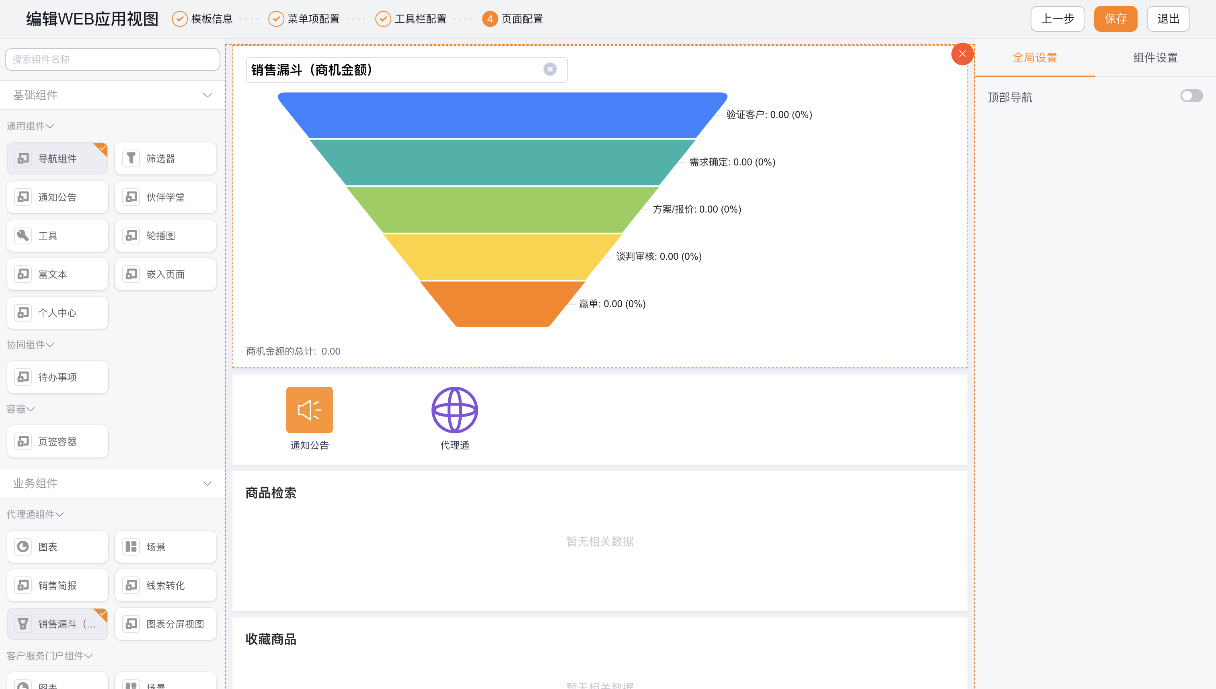This screenshot has width=1216, height=689.
Task: Click the blue 验证客户 funnel segment
Action: pyautogui.click(x=502, y=115)
